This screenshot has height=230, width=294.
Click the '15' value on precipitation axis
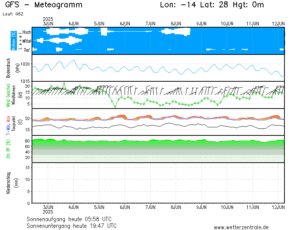coord(28,168)
